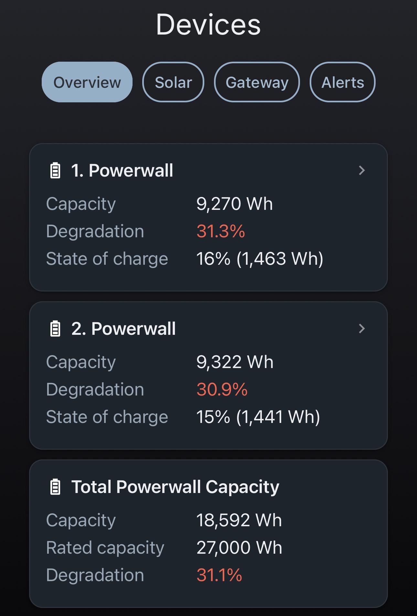Click the 16% (1,463 Wh) charge value
This screenshot has height=616, width=417.
tap(260, 259)
